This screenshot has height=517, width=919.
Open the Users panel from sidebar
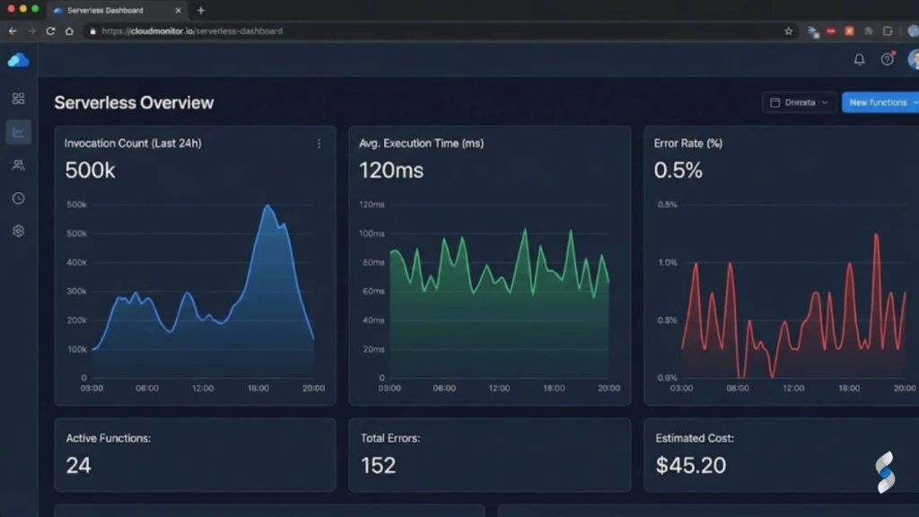[x=19, y=164]
